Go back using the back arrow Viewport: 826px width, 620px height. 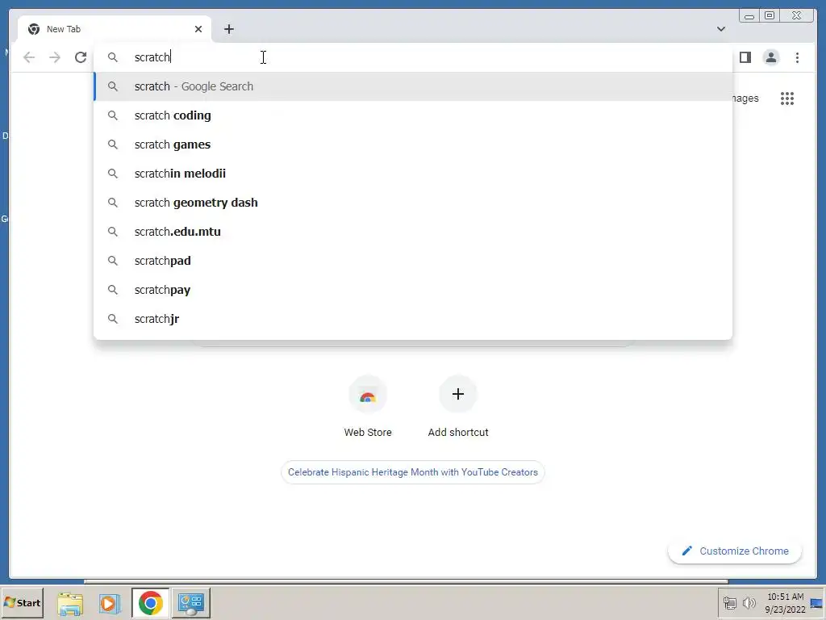point(29,57)
